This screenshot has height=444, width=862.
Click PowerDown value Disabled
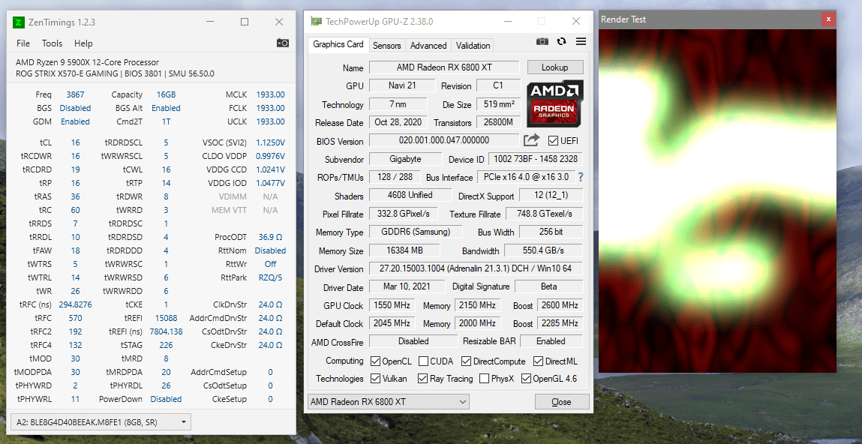click(x=166, y=399)
